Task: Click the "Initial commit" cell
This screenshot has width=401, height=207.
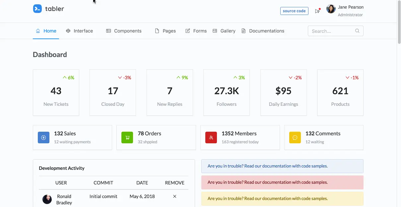Action: click(103, 196)
